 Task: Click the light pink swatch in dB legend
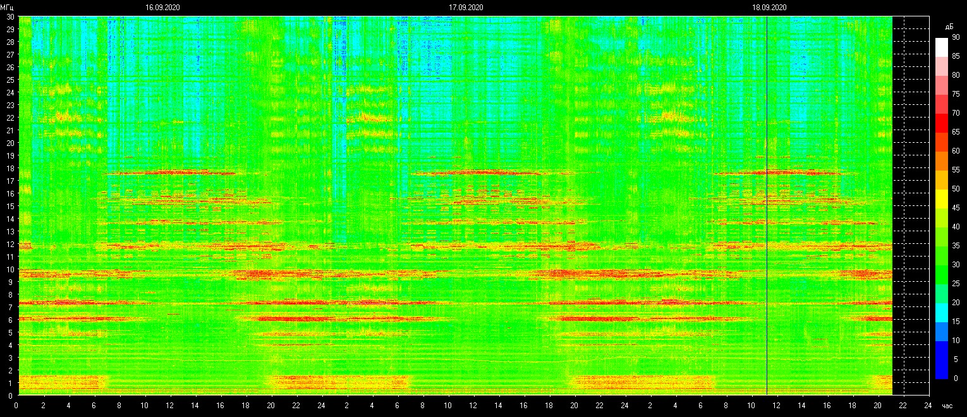coord(942,66)
